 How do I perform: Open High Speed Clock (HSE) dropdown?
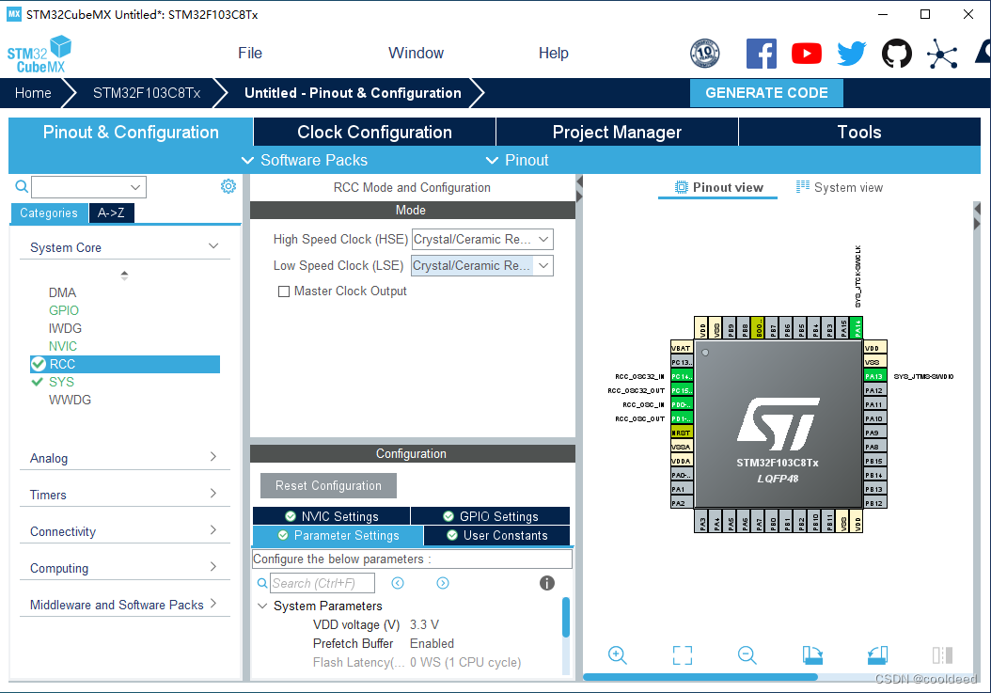coord(483,240)
